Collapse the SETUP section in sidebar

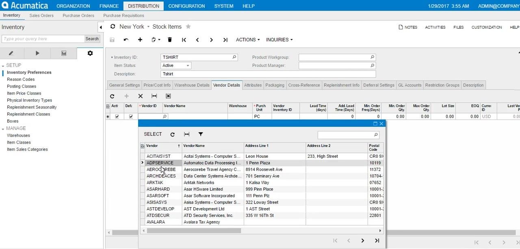pos(3,65)
